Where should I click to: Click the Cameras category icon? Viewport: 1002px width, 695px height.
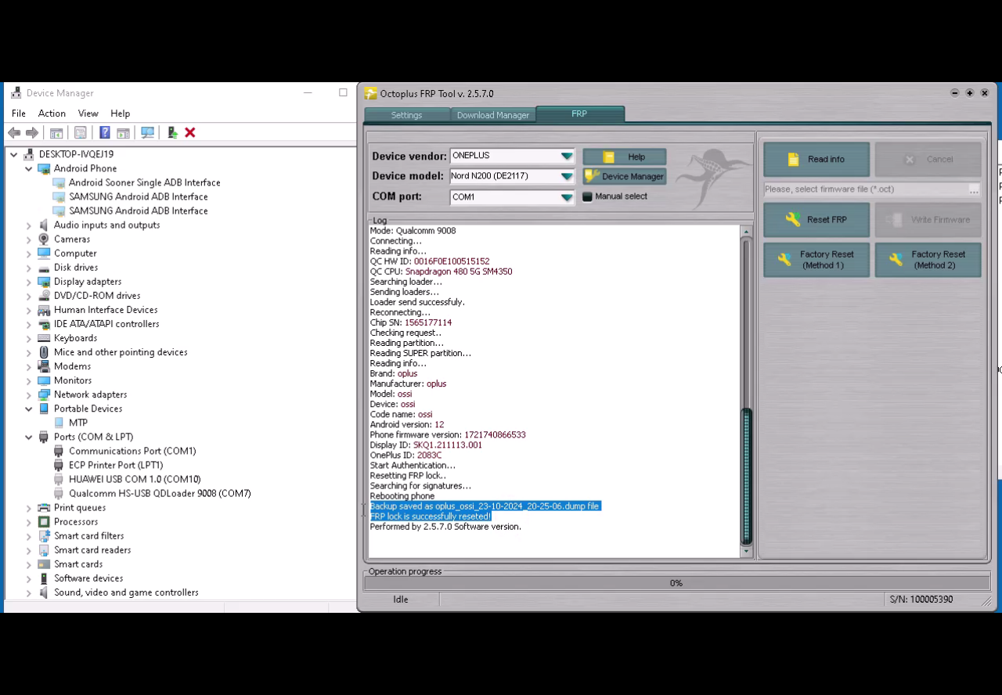click(44, 239)
